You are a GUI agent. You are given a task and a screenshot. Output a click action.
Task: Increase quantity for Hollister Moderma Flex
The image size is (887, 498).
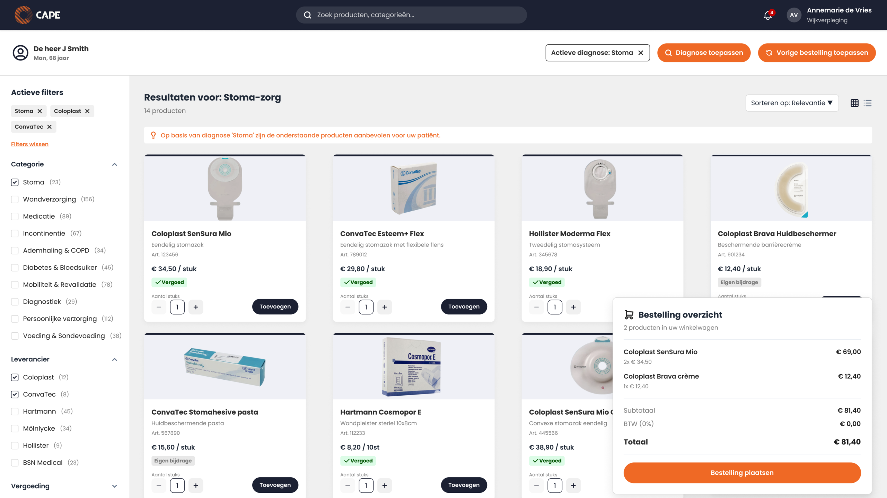(573, 307)
